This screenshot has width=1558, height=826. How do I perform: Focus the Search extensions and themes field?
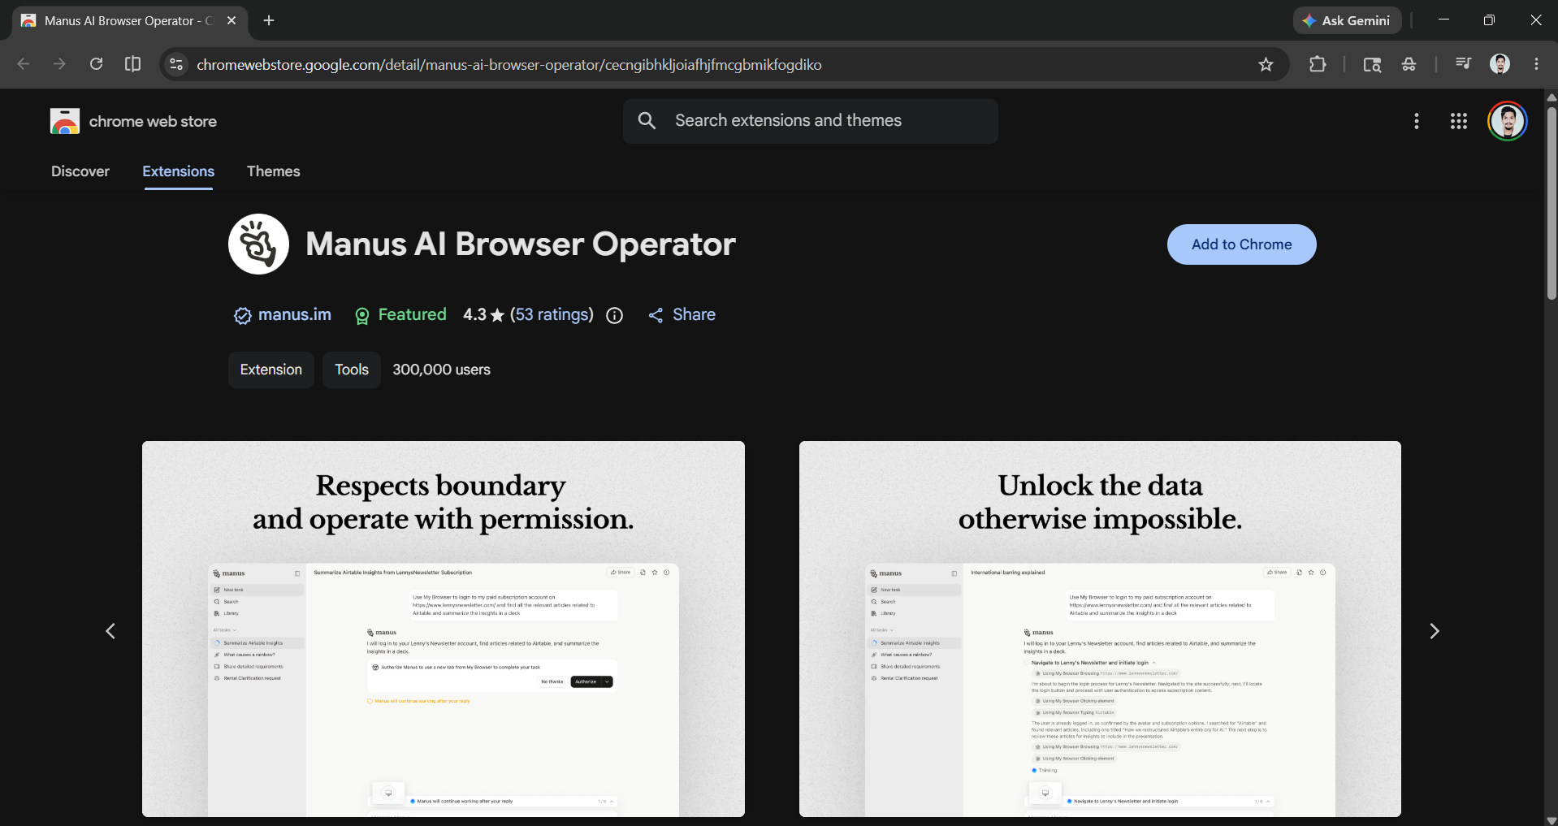pos(810,121)
